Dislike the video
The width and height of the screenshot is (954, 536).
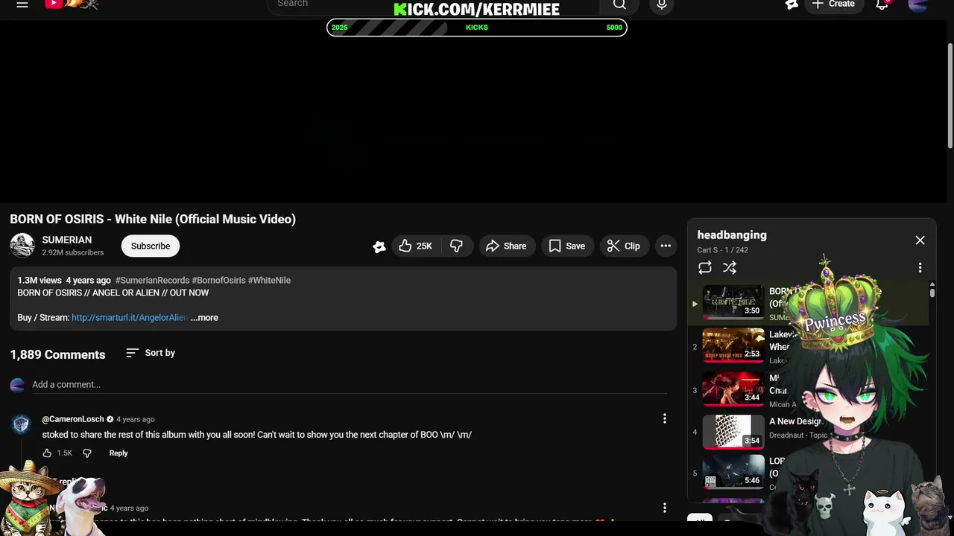pos(457,246)
